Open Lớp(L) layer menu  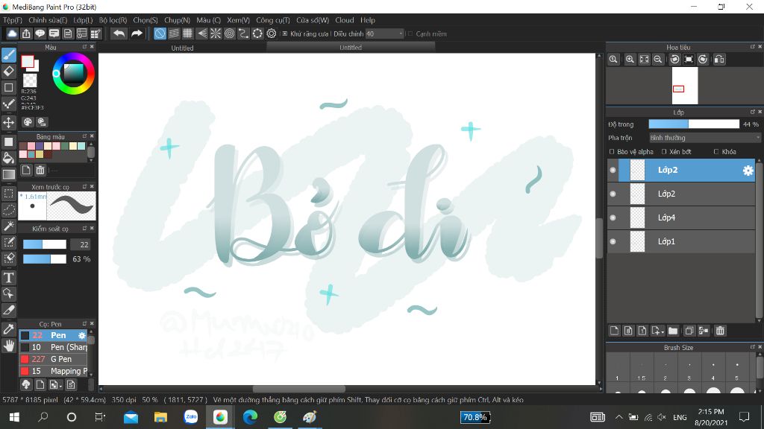point(83,20)
